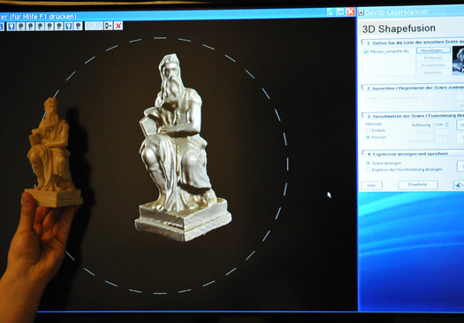Click the Auflösung value stepper arrows
The image size is (464, 323).
[446, 125]
